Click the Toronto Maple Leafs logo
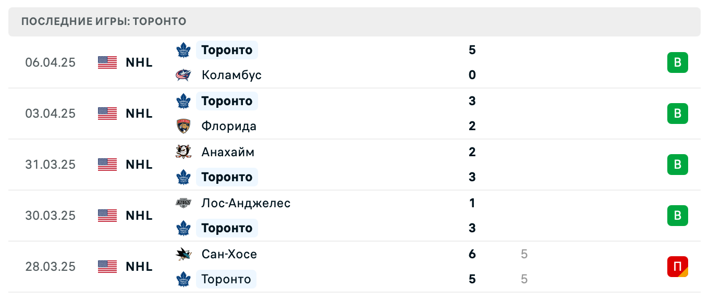The width and height of the screenshot is (709, 301). [184, 50]
